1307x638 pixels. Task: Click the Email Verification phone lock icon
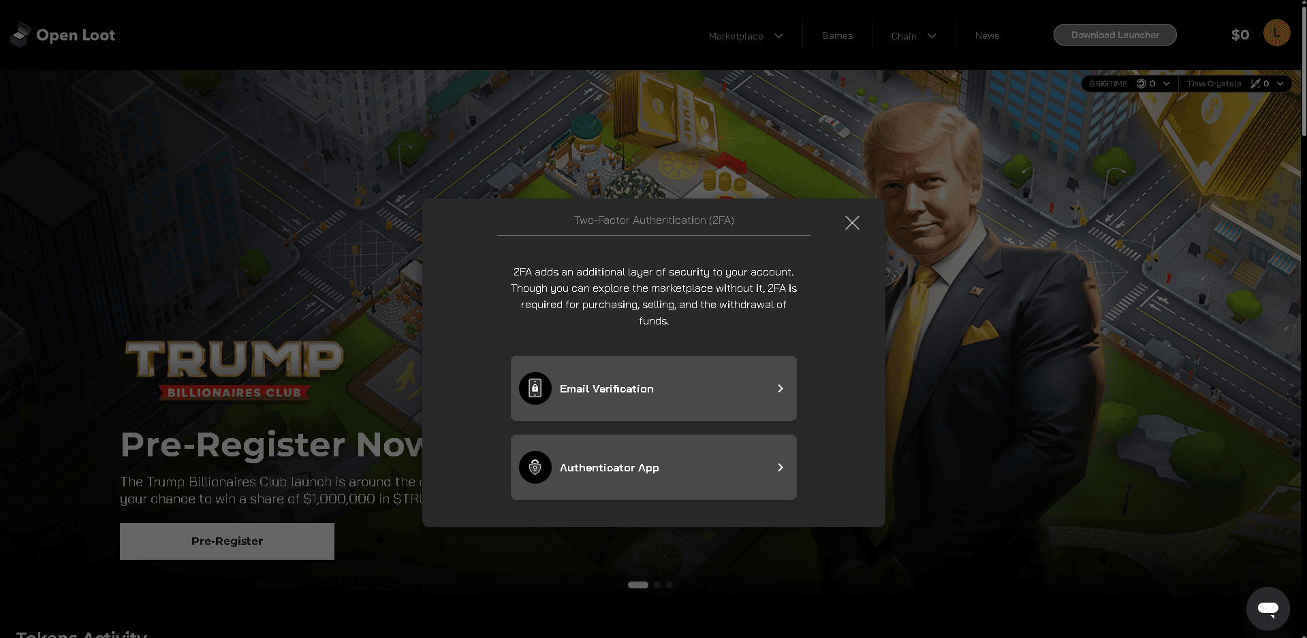535,388
